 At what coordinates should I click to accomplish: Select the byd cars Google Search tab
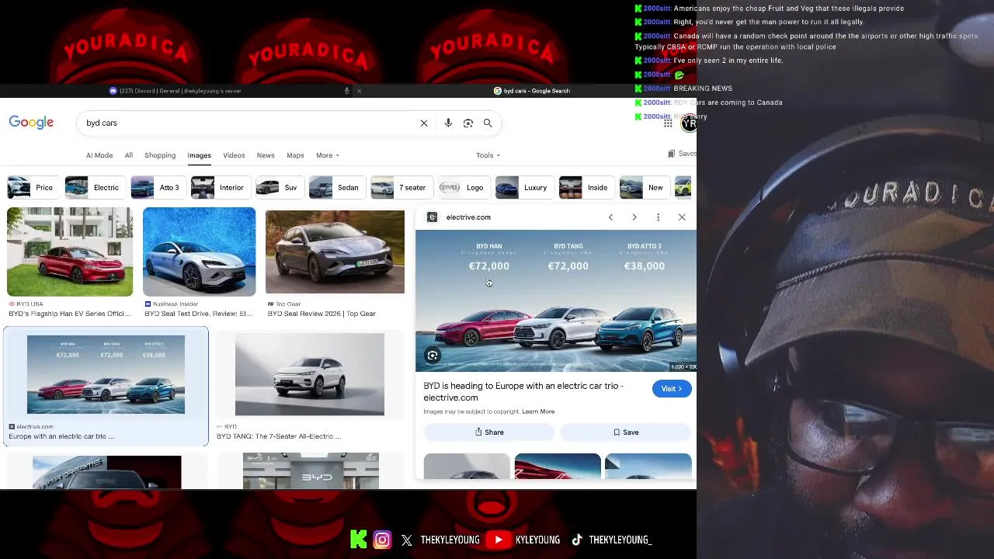532,91
